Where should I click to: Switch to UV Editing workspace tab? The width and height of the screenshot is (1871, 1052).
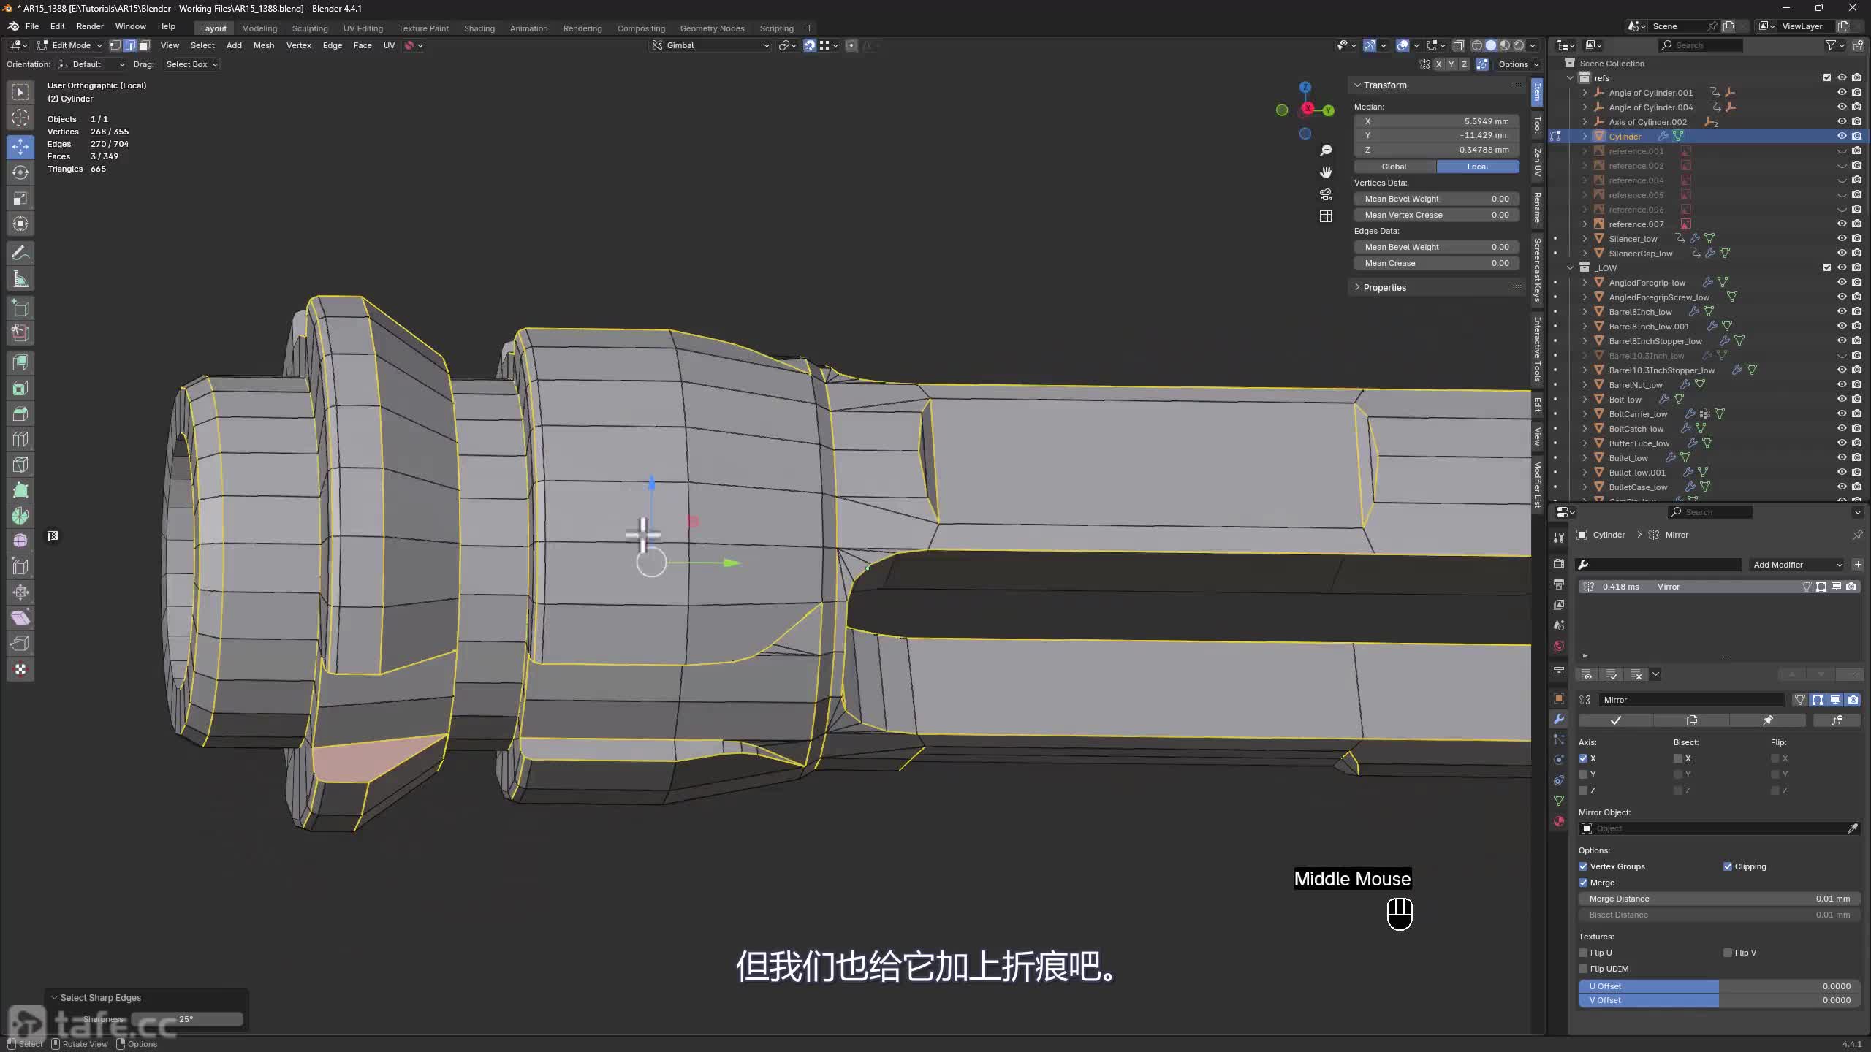363,28
